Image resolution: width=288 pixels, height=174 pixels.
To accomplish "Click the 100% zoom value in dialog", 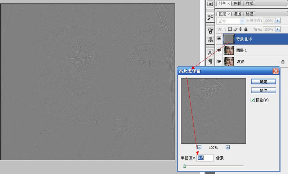I will pos(213,148).
